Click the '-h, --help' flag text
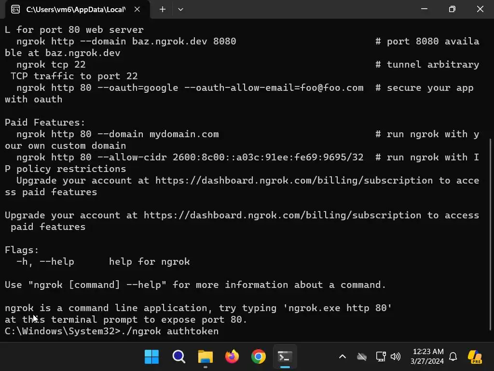 (x=45, y=262)
